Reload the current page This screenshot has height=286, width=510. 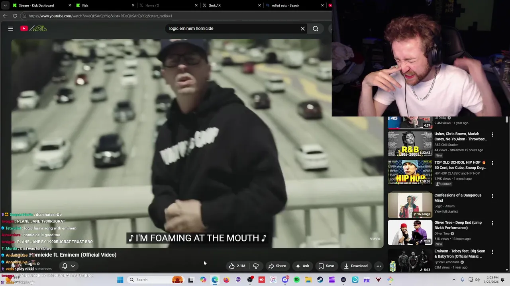[15, 16]
